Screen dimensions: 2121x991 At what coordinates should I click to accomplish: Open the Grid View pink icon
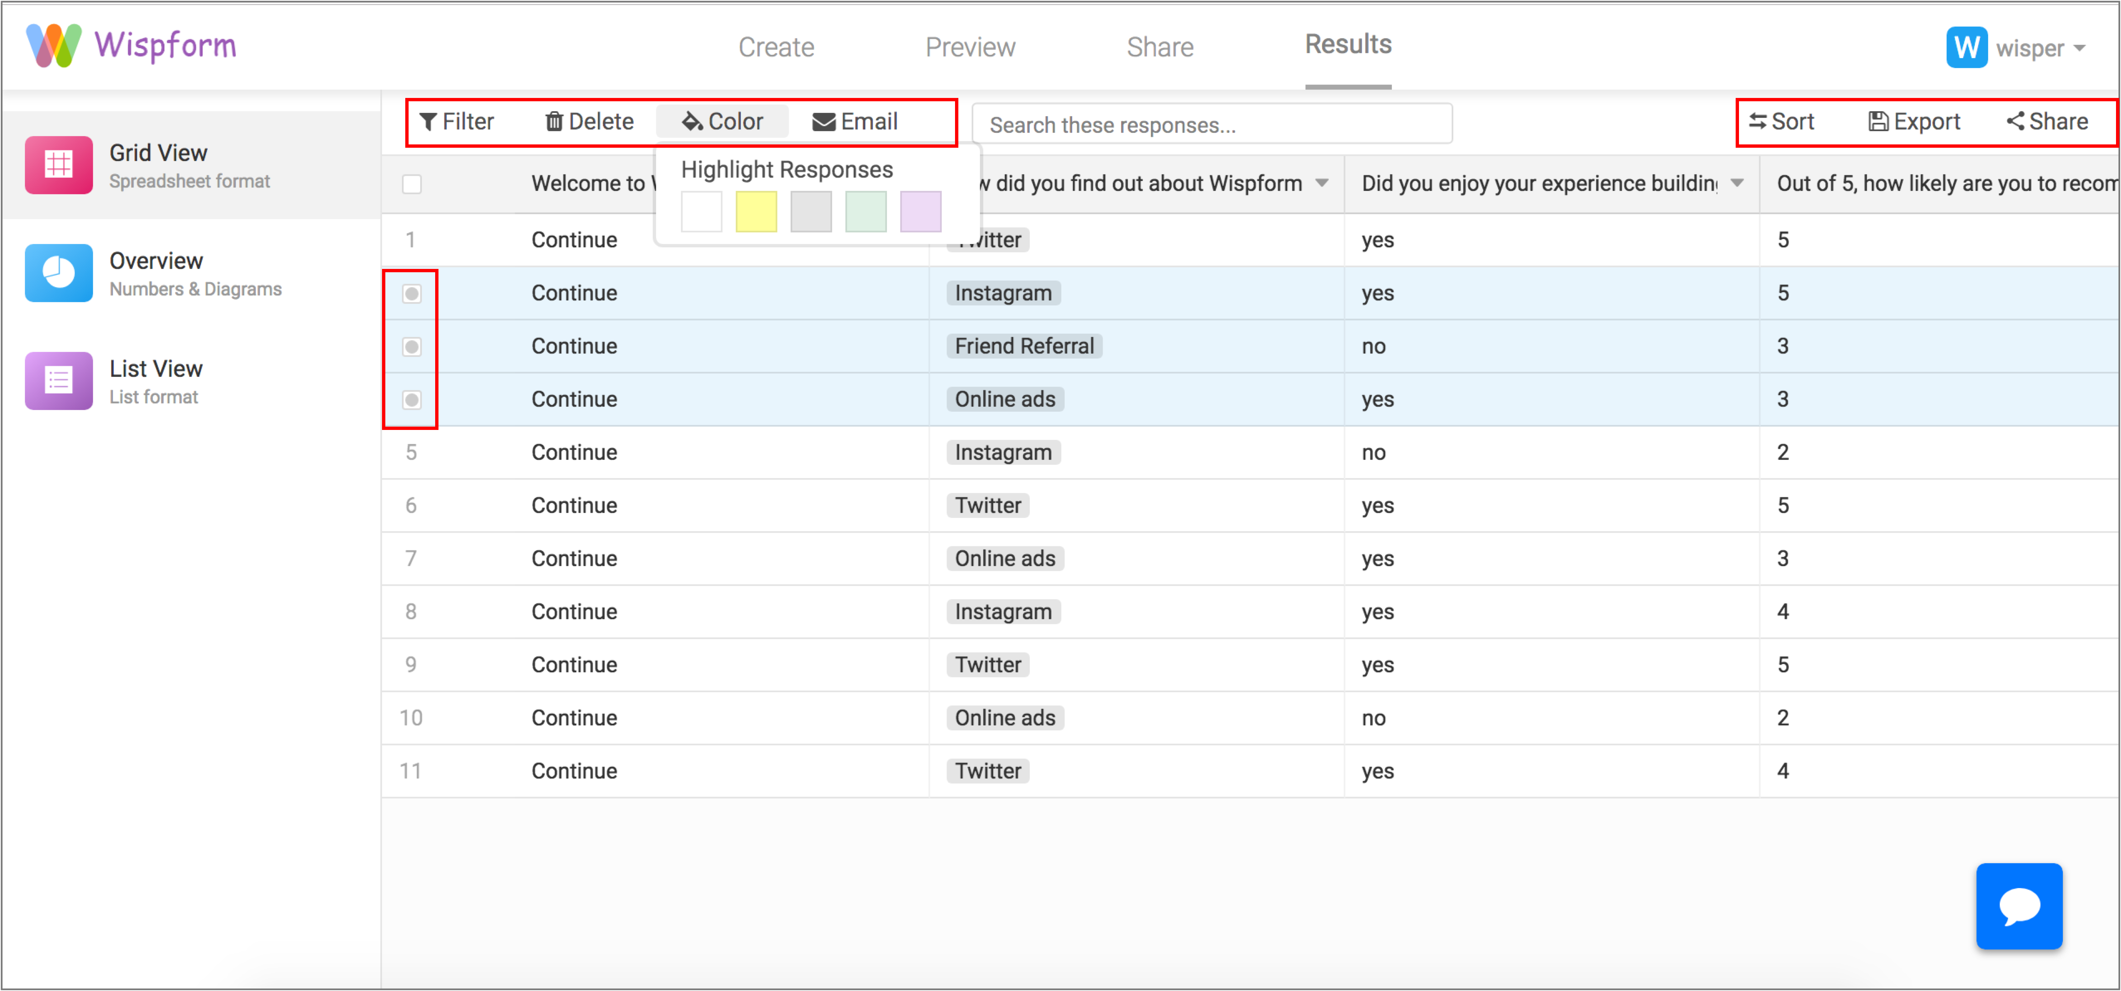58,165
